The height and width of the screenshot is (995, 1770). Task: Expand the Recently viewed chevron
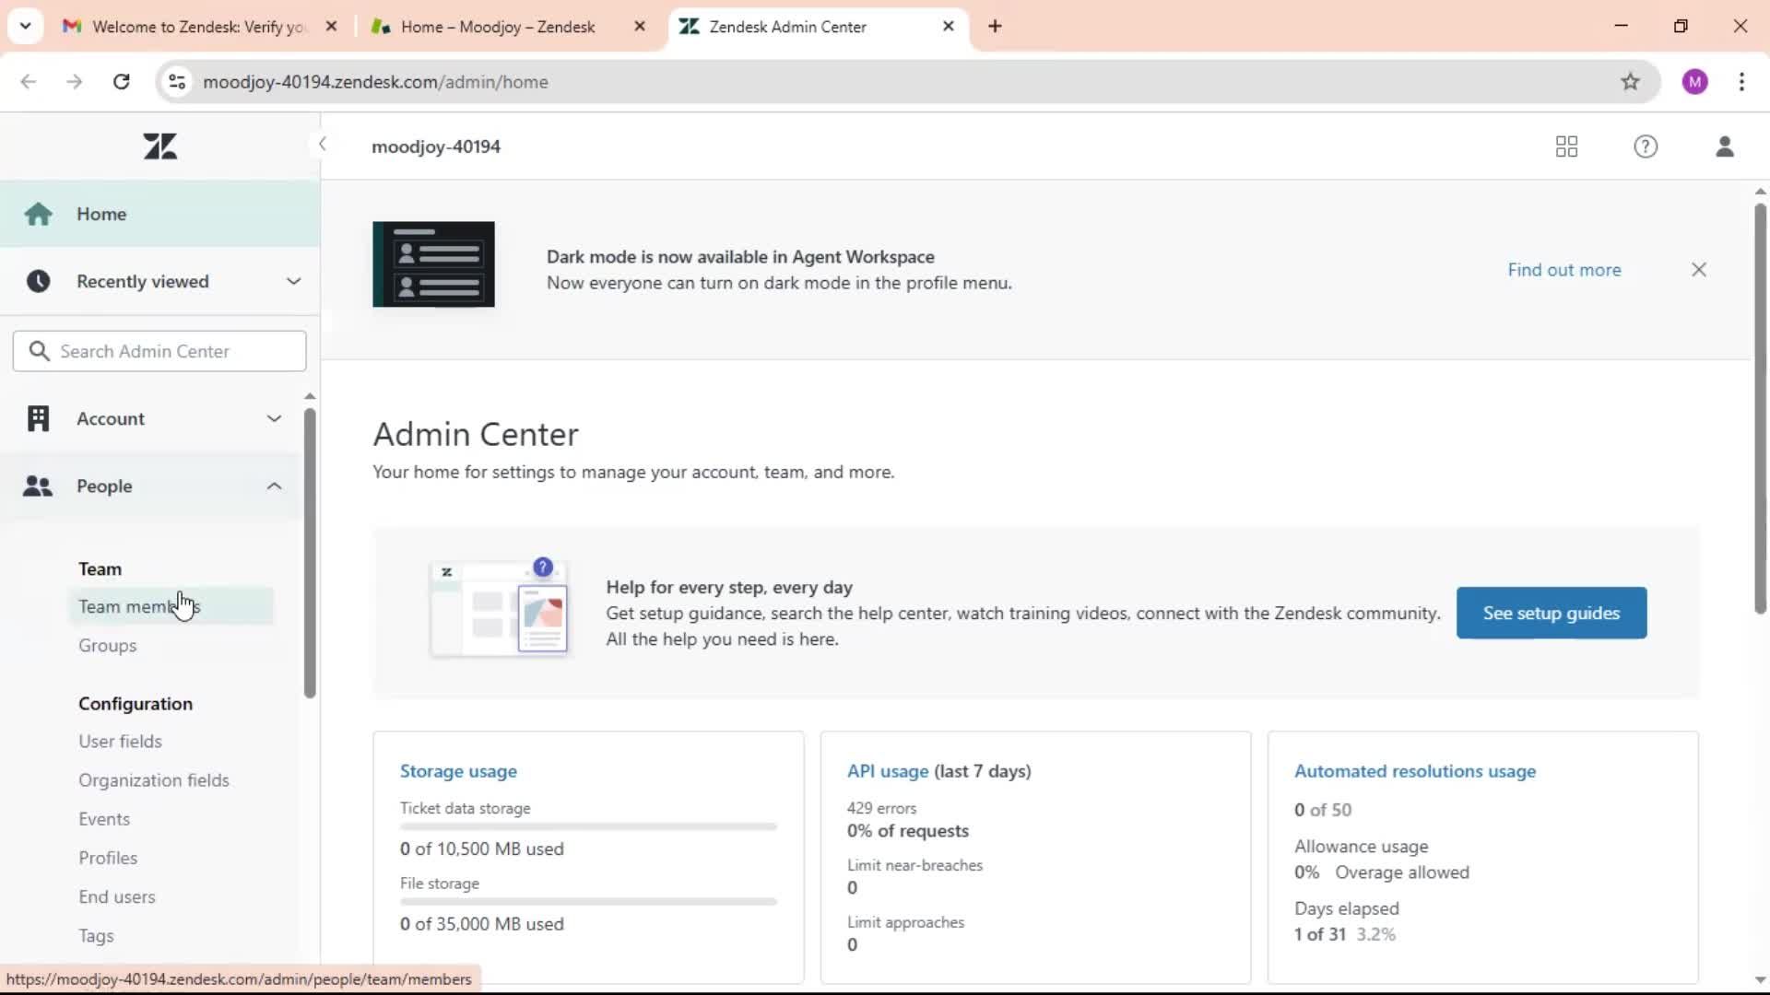point(293,281)
